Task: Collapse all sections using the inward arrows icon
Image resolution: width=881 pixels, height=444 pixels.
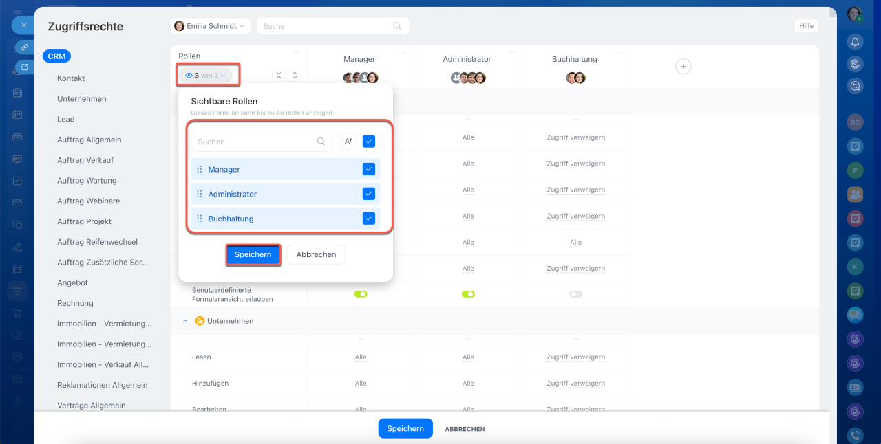Action: [279, 76]
